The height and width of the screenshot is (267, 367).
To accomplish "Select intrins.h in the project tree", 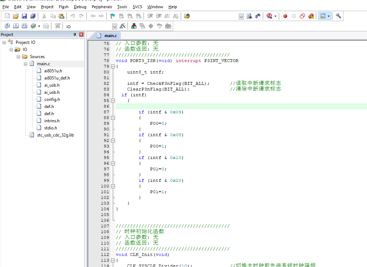I will (52, 121).
